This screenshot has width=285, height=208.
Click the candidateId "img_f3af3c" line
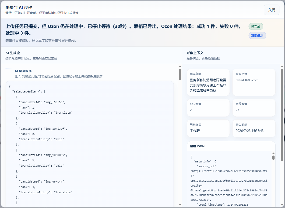pos(42,102)
